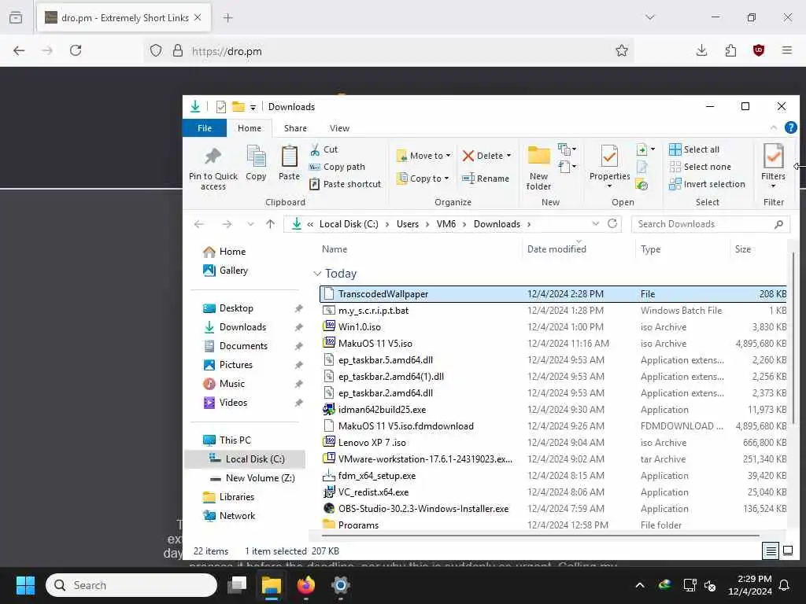The image size is (806, 604).
Task: Switch to large icons view button
Action: click(x=787, y=551)
